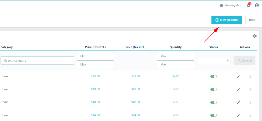Toggle the status slider for the $44.00 product
Image resolution: width=262 pixels, height=121 pixels.
tap(214, 115)
